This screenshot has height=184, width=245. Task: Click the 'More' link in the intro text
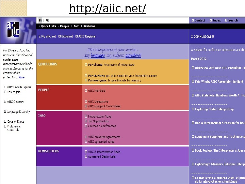tap(21, 77)
